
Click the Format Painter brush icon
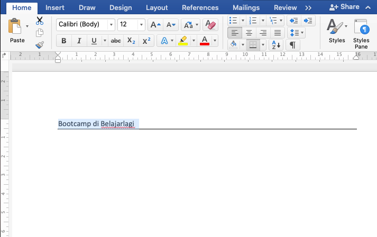point(40,45)
